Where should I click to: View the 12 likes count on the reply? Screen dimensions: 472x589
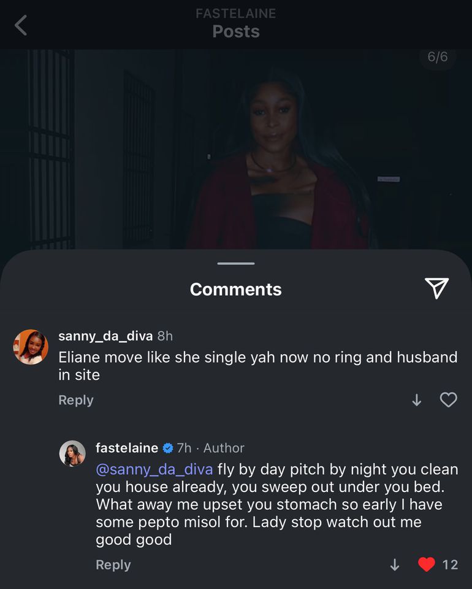pos(450,564)
